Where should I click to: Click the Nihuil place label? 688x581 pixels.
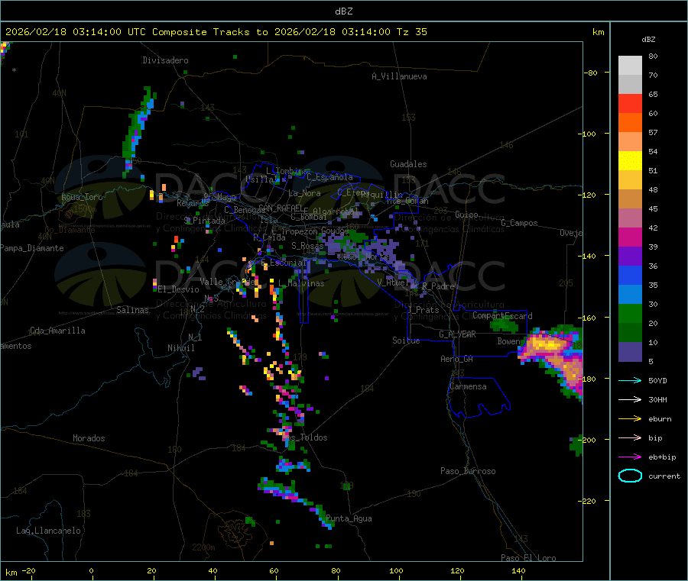click(180, 348)
